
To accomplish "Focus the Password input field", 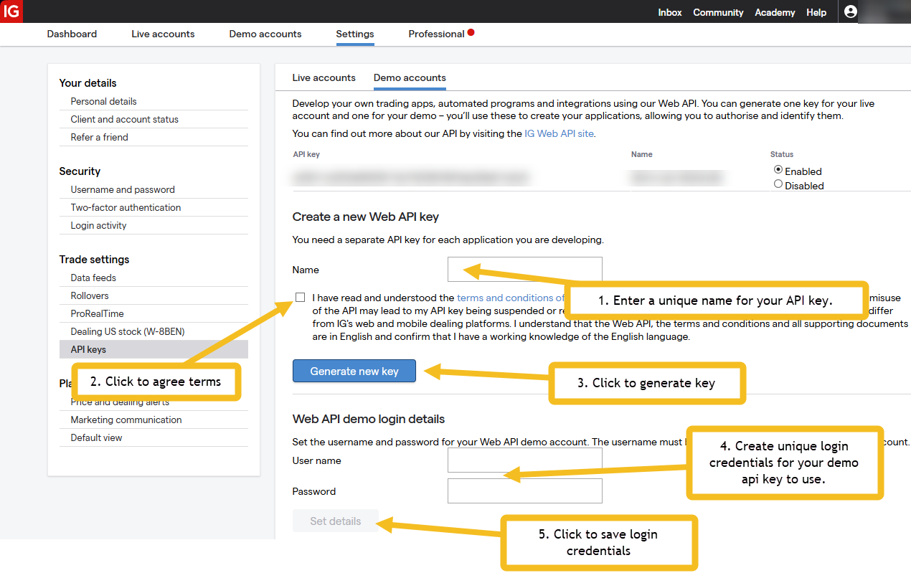I will pos(525,491).
